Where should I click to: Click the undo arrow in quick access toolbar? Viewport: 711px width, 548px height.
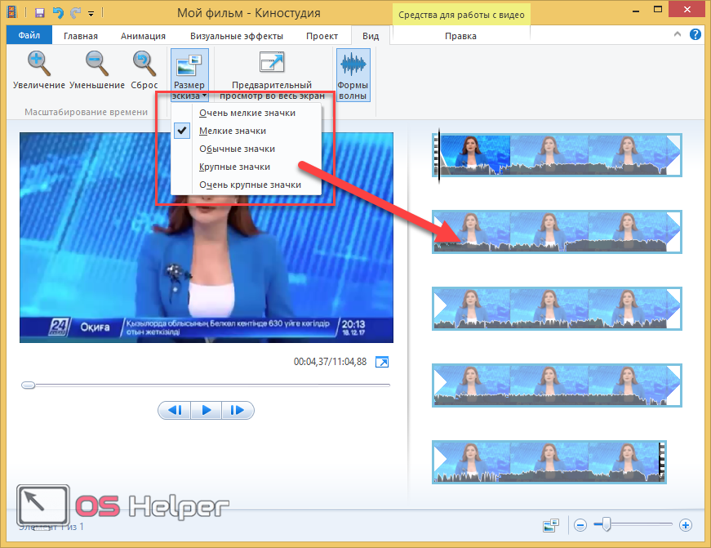click(57, 13)
